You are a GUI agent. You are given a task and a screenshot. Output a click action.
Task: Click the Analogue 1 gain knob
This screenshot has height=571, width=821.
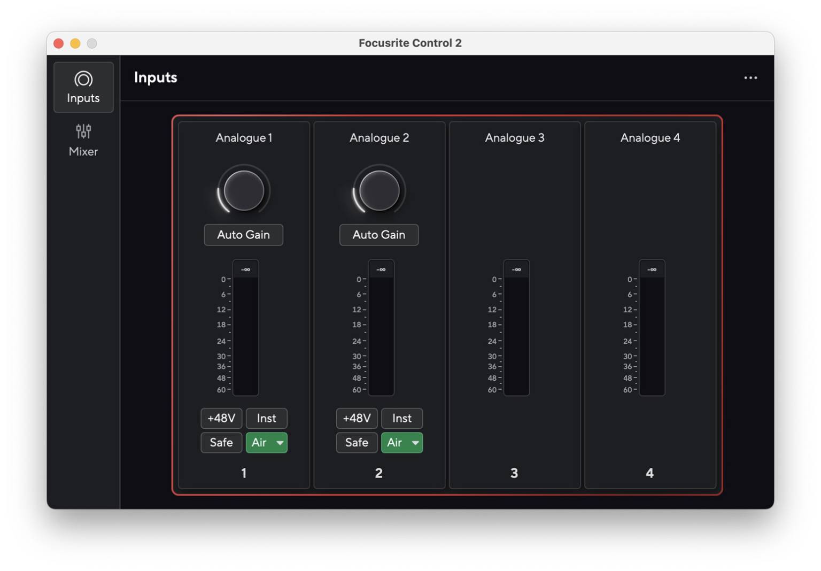[x=243, y=190]
